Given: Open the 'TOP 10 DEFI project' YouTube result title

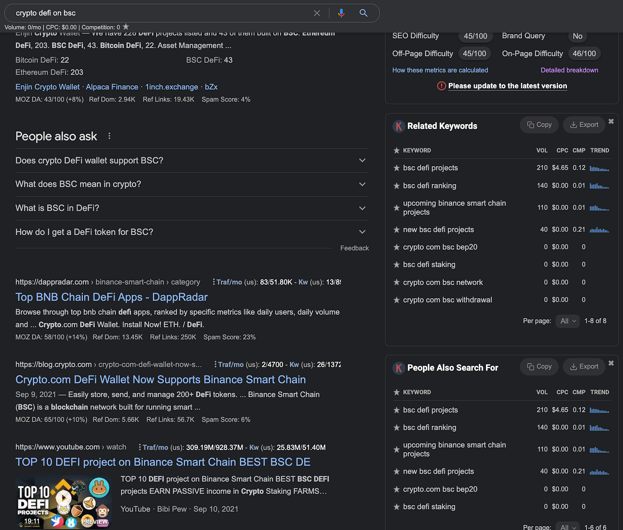Looking at the screenshot, I should click(163, 462).
